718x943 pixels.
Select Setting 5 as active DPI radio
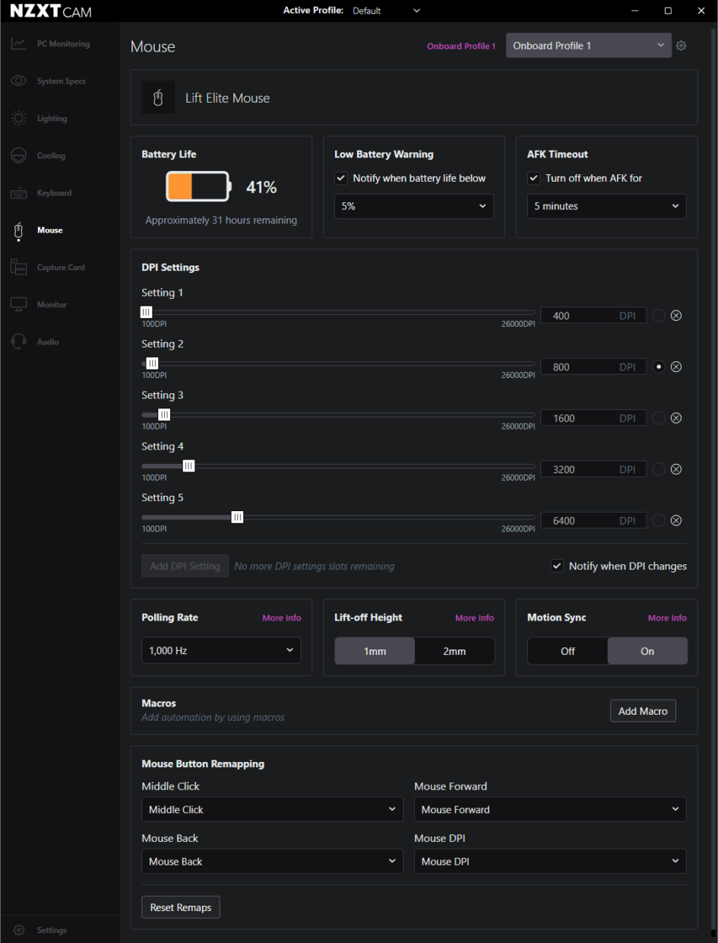point(659,521)
